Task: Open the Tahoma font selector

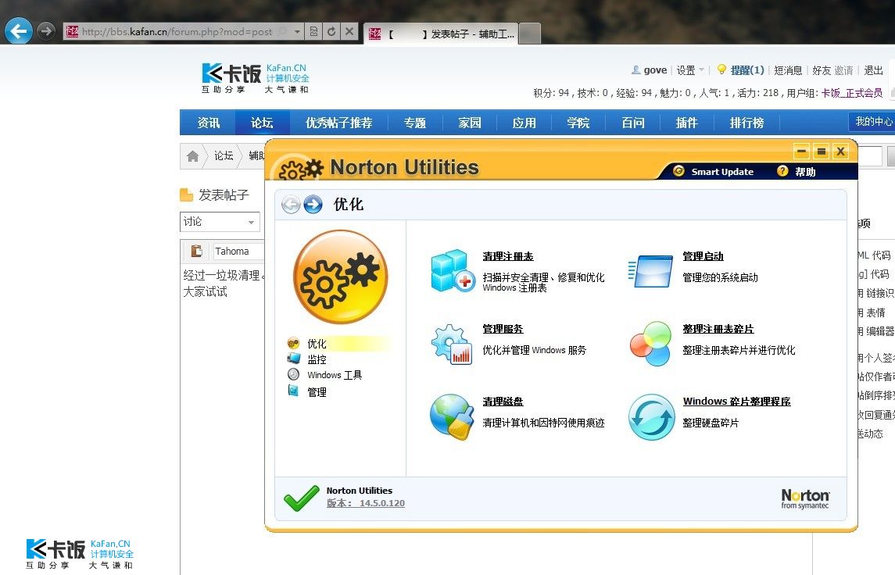Action: (238, 251)
